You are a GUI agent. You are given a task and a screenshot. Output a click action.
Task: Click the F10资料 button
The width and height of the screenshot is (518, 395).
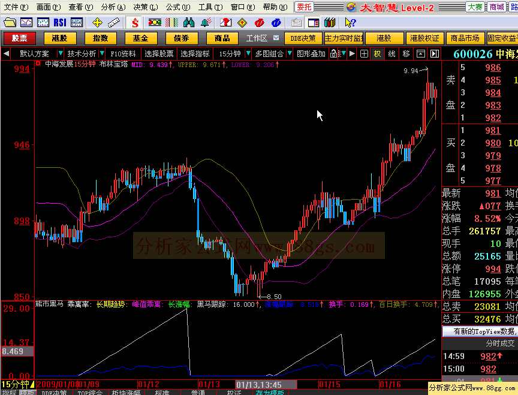pyautogui.click(x=123, y=53)
